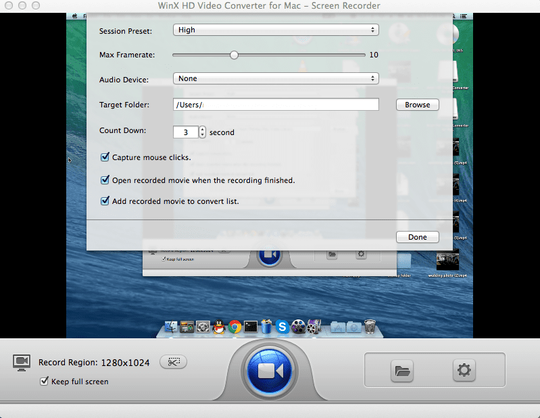Open System Preferences gear in preview dock
Screen dimensions: 540x418
coord(203,326)
